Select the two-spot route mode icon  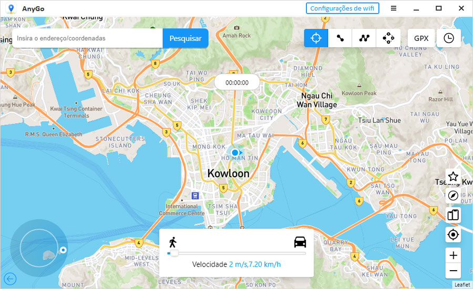pyautogui.click(x=340, y=38)
